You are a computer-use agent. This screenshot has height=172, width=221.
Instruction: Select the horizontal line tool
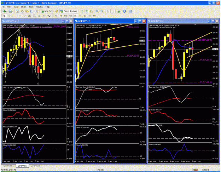[x=20, y=16]
